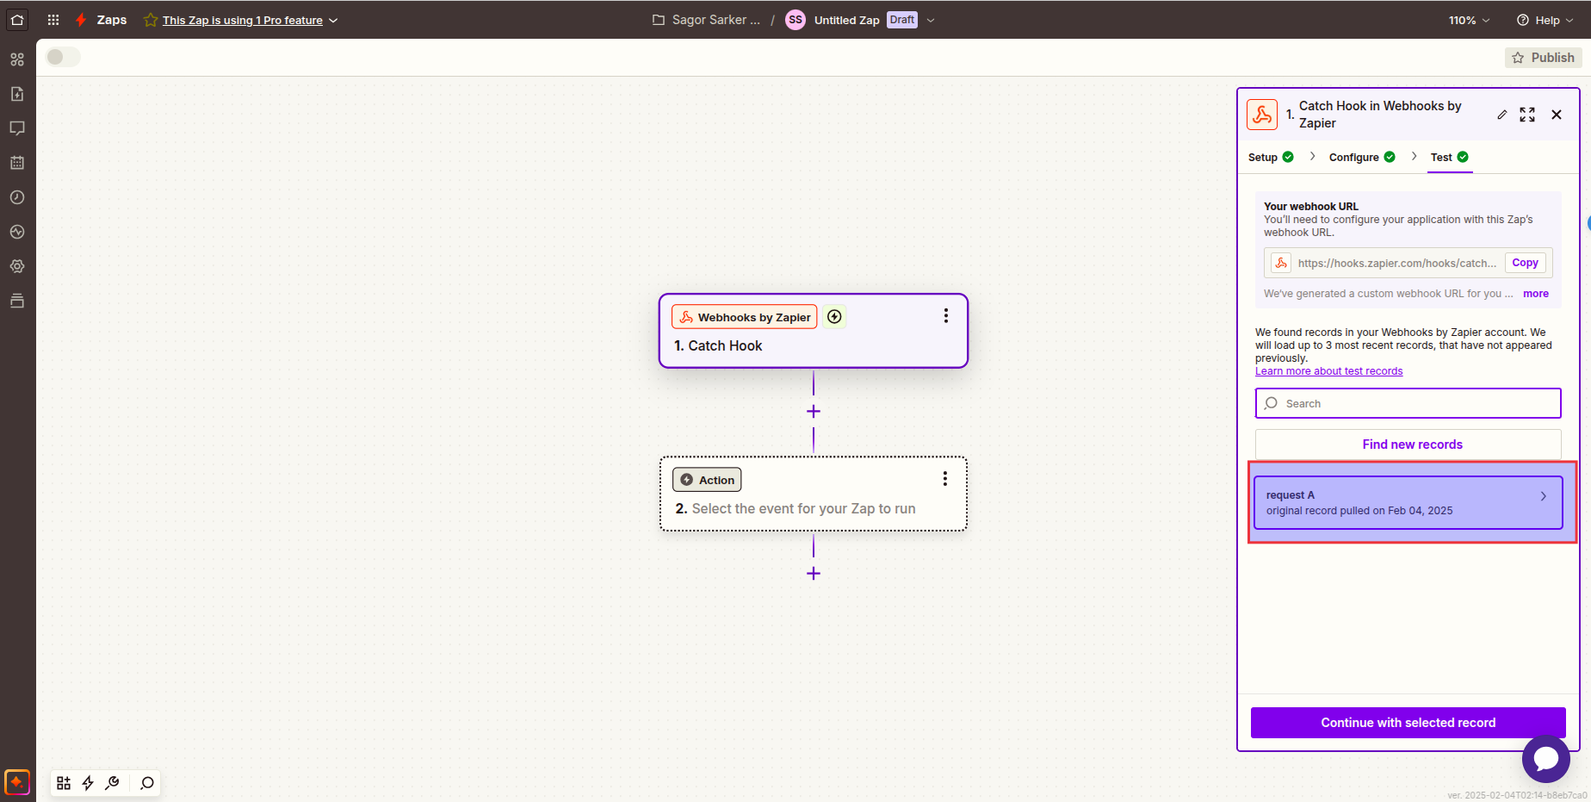
Task: Add step between trigger and action
Action: pyautogui.click(x=814, y=412)
